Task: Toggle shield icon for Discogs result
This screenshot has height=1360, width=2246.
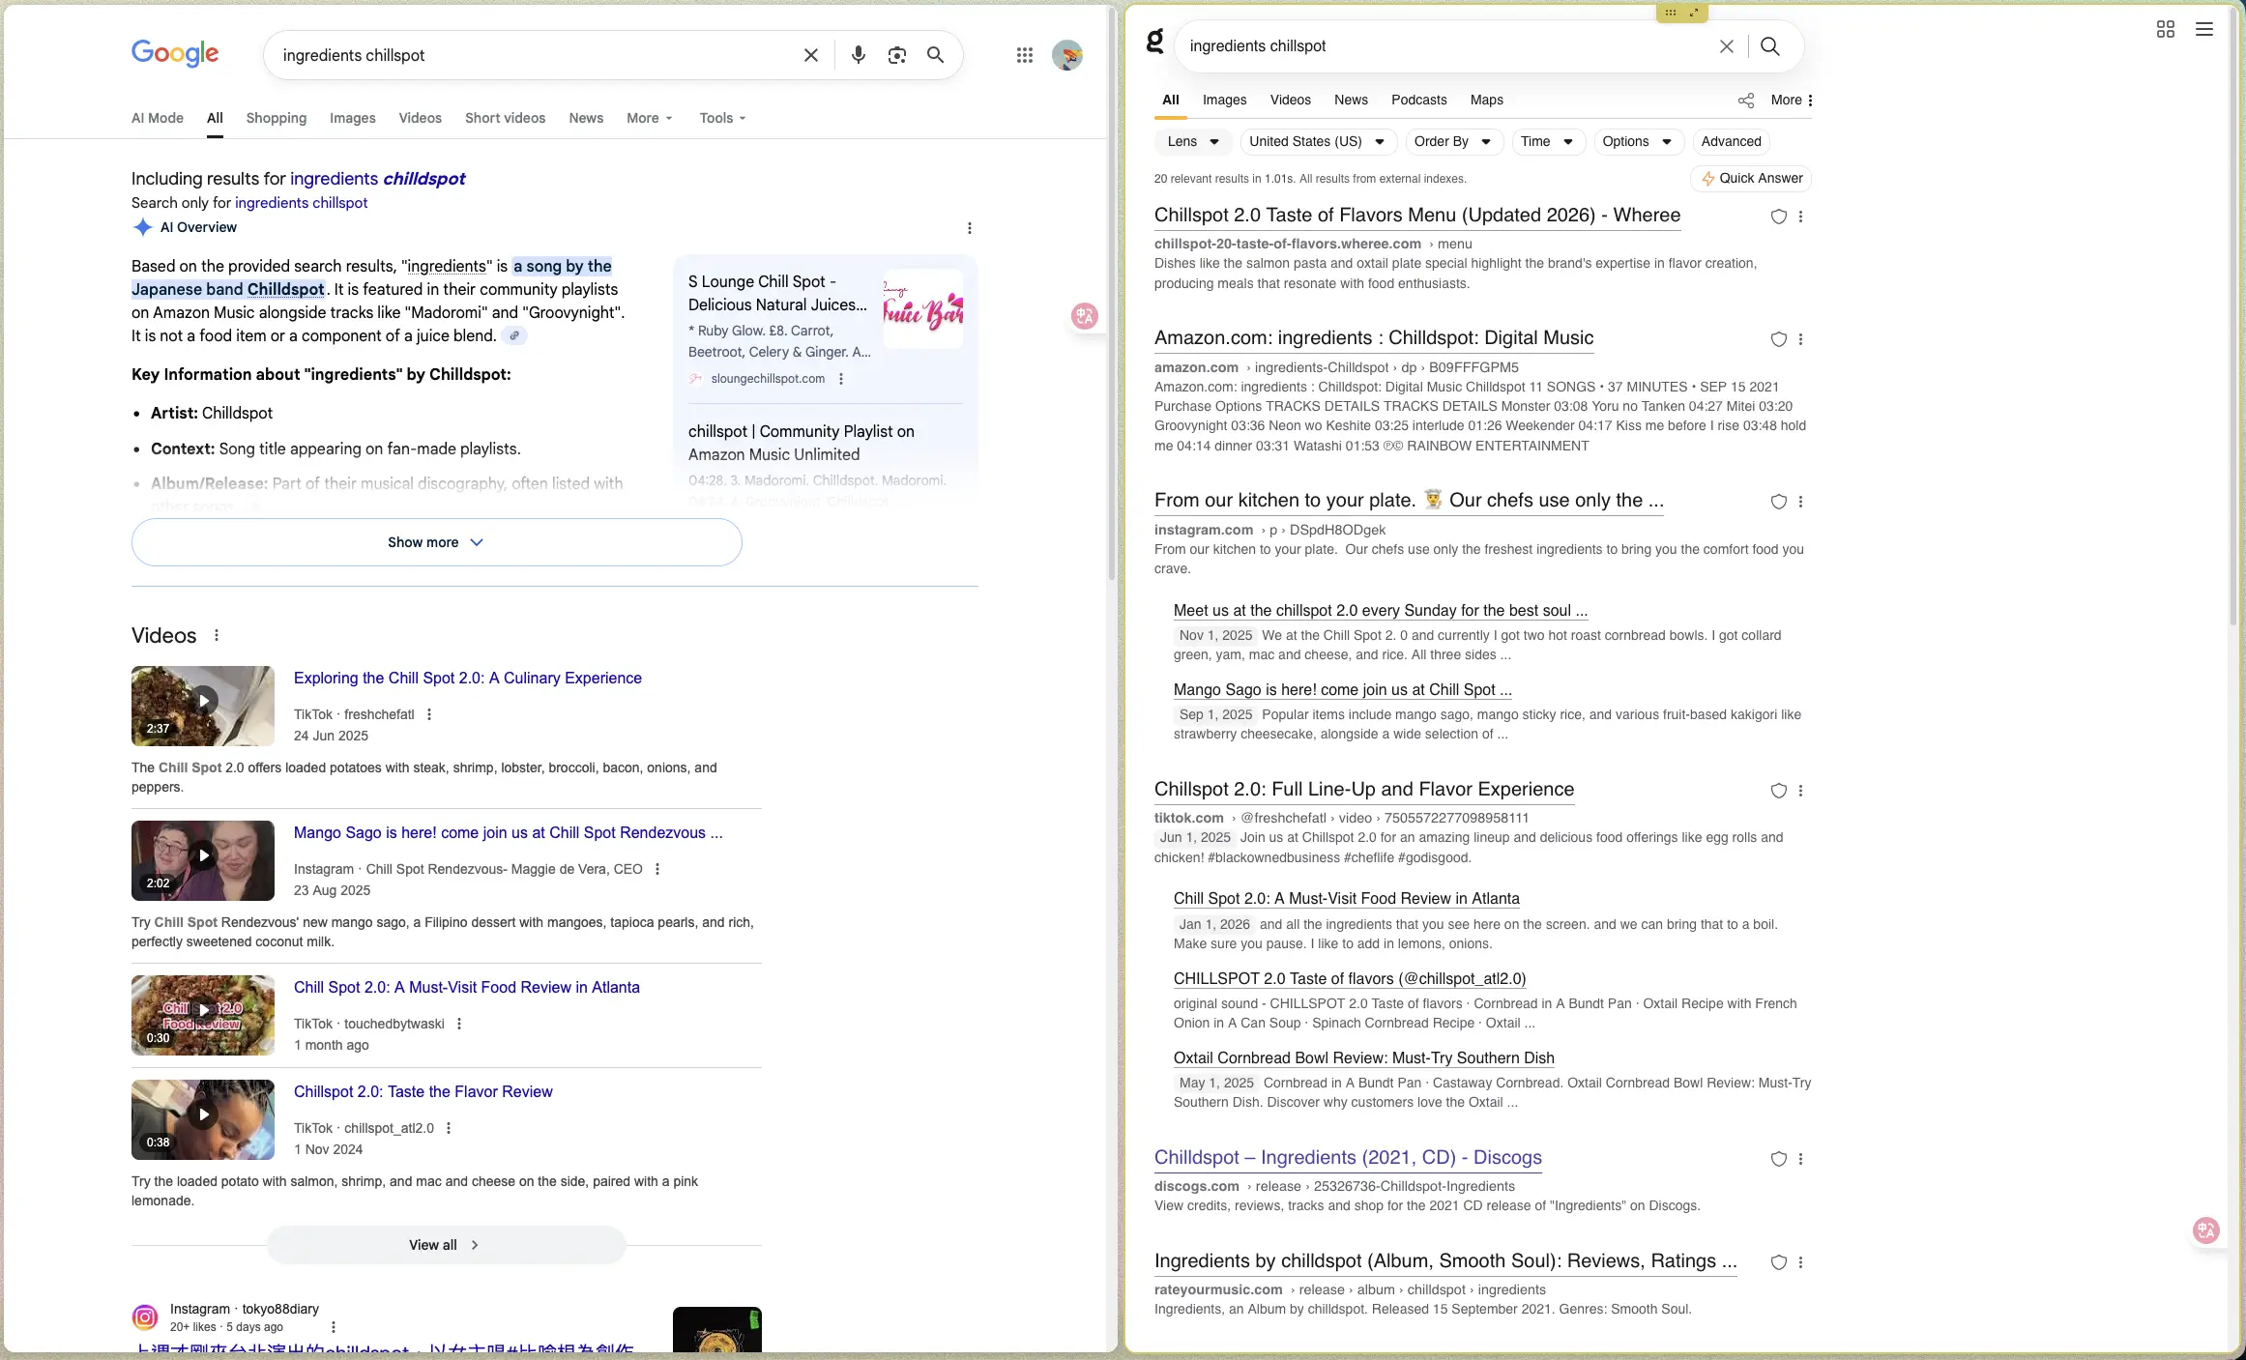Action: pos(1778,1159)
